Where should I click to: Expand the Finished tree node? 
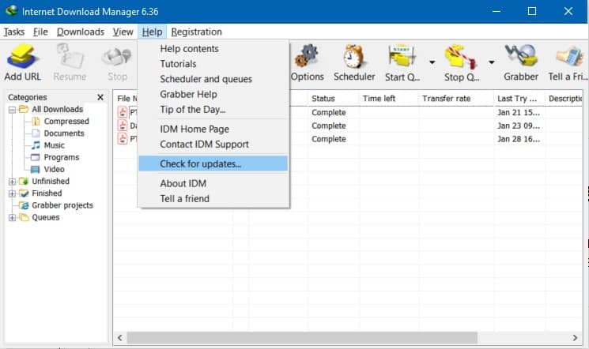point(12,193)
